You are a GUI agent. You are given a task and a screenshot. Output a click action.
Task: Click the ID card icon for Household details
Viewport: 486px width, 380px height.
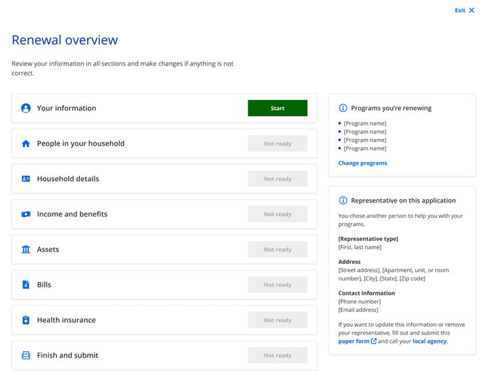pos(26,179)
